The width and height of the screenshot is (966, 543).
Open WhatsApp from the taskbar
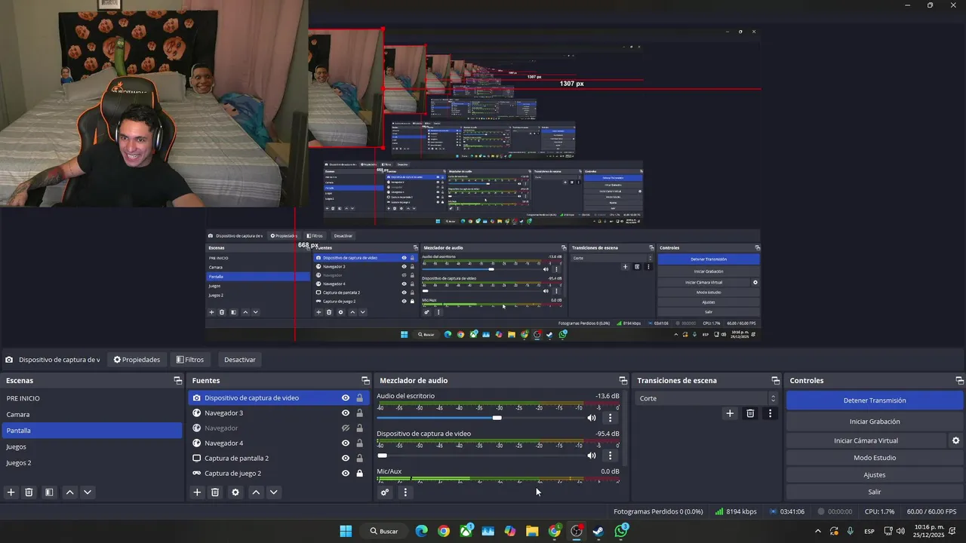coord(621,531)
